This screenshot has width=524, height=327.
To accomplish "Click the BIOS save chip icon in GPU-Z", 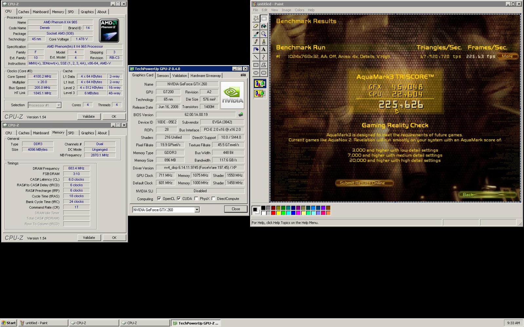I will click(x=241, y=114).
